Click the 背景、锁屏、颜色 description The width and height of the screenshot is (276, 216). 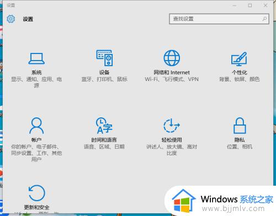tap(240, 79)
